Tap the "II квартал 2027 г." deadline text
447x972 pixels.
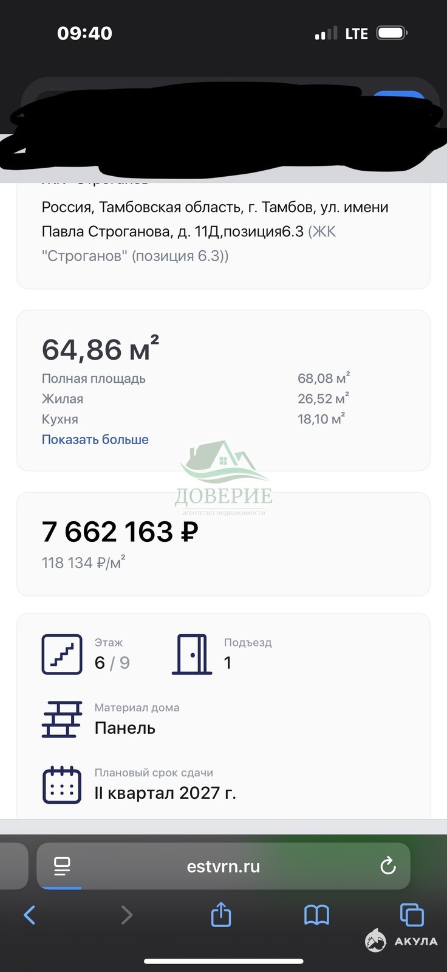click(x=165, y=793)
